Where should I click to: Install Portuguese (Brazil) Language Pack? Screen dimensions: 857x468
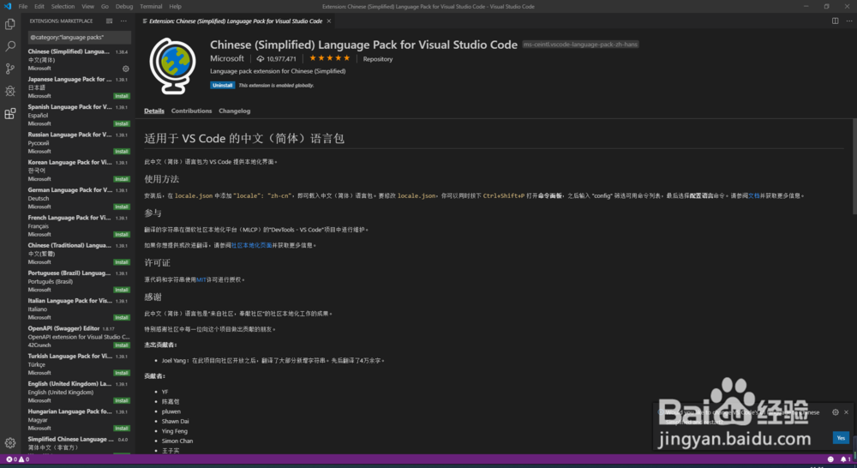click(x=122, y=290)
